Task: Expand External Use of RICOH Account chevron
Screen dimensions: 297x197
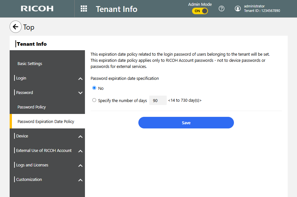Action: click(x=80, y=151)
